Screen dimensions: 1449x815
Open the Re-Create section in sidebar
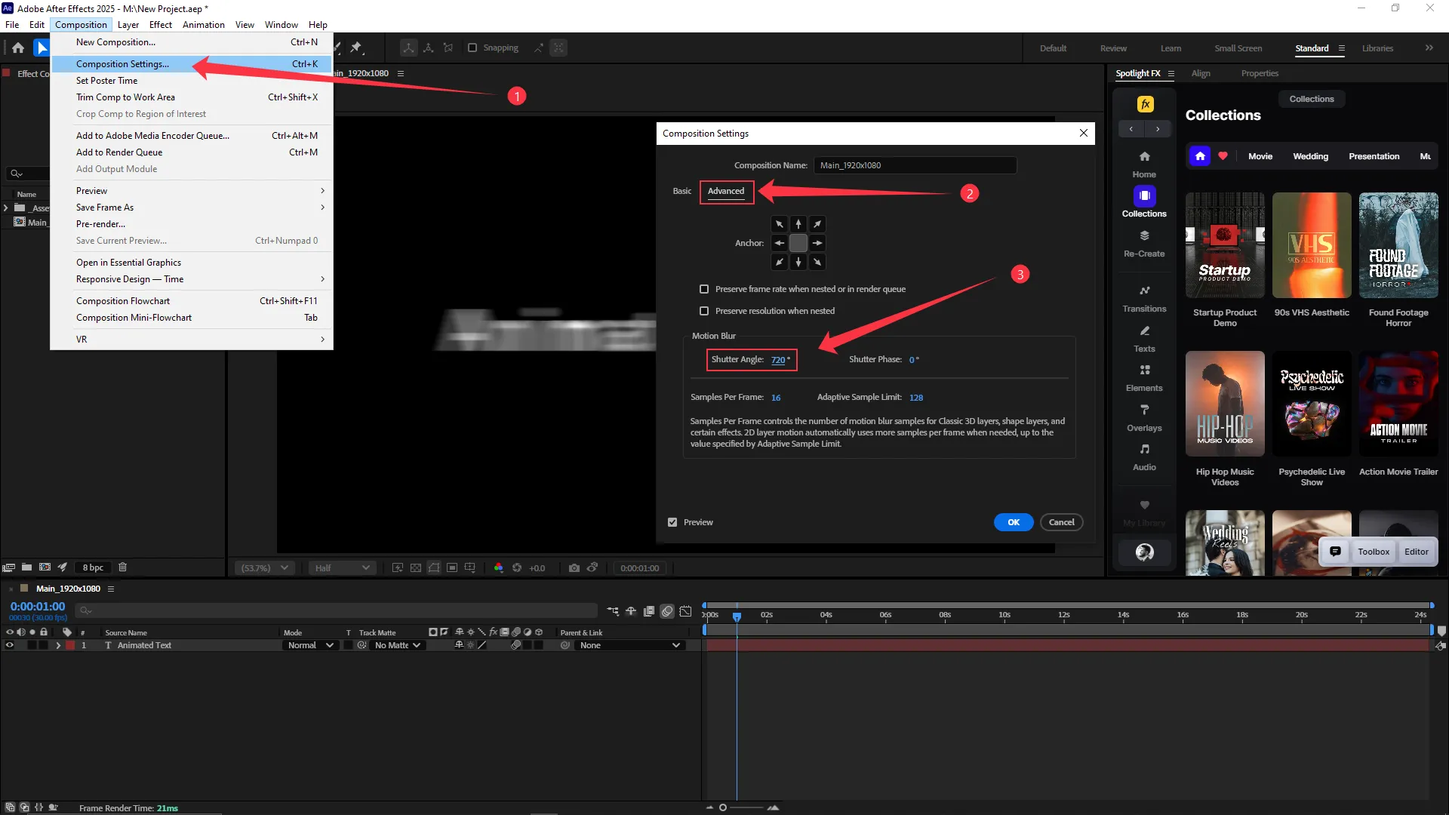click(x=1144, y=243)
